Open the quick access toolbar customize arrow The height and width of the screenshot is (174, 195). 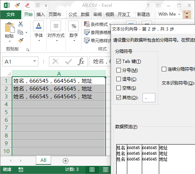(x=46, y=6)
